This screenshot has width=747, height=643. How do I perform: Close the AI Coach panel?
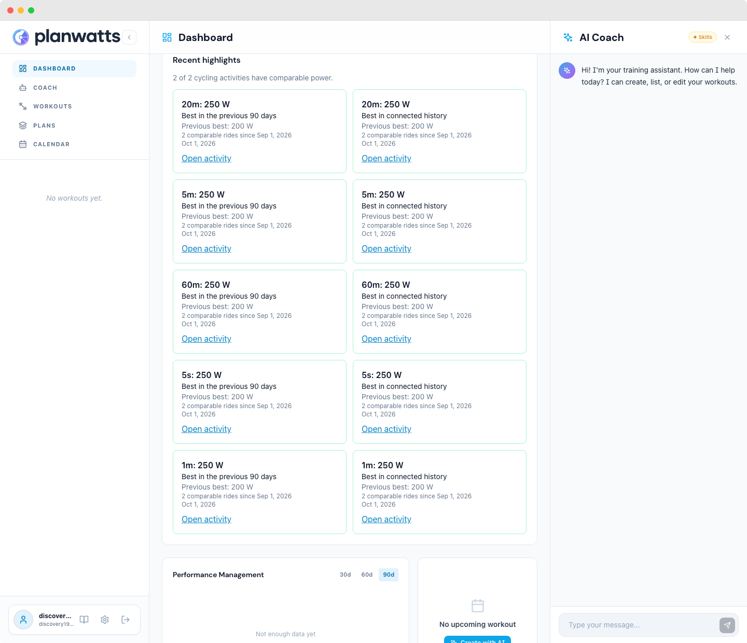point(727,37)
